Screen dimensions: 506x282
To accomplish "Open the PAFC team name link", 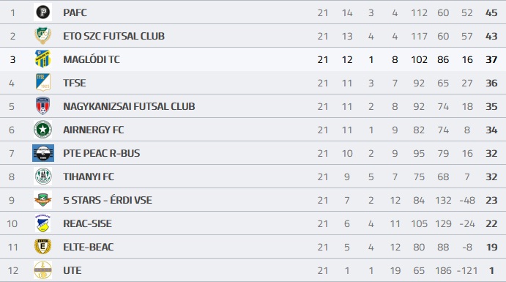I will (75, 12).
